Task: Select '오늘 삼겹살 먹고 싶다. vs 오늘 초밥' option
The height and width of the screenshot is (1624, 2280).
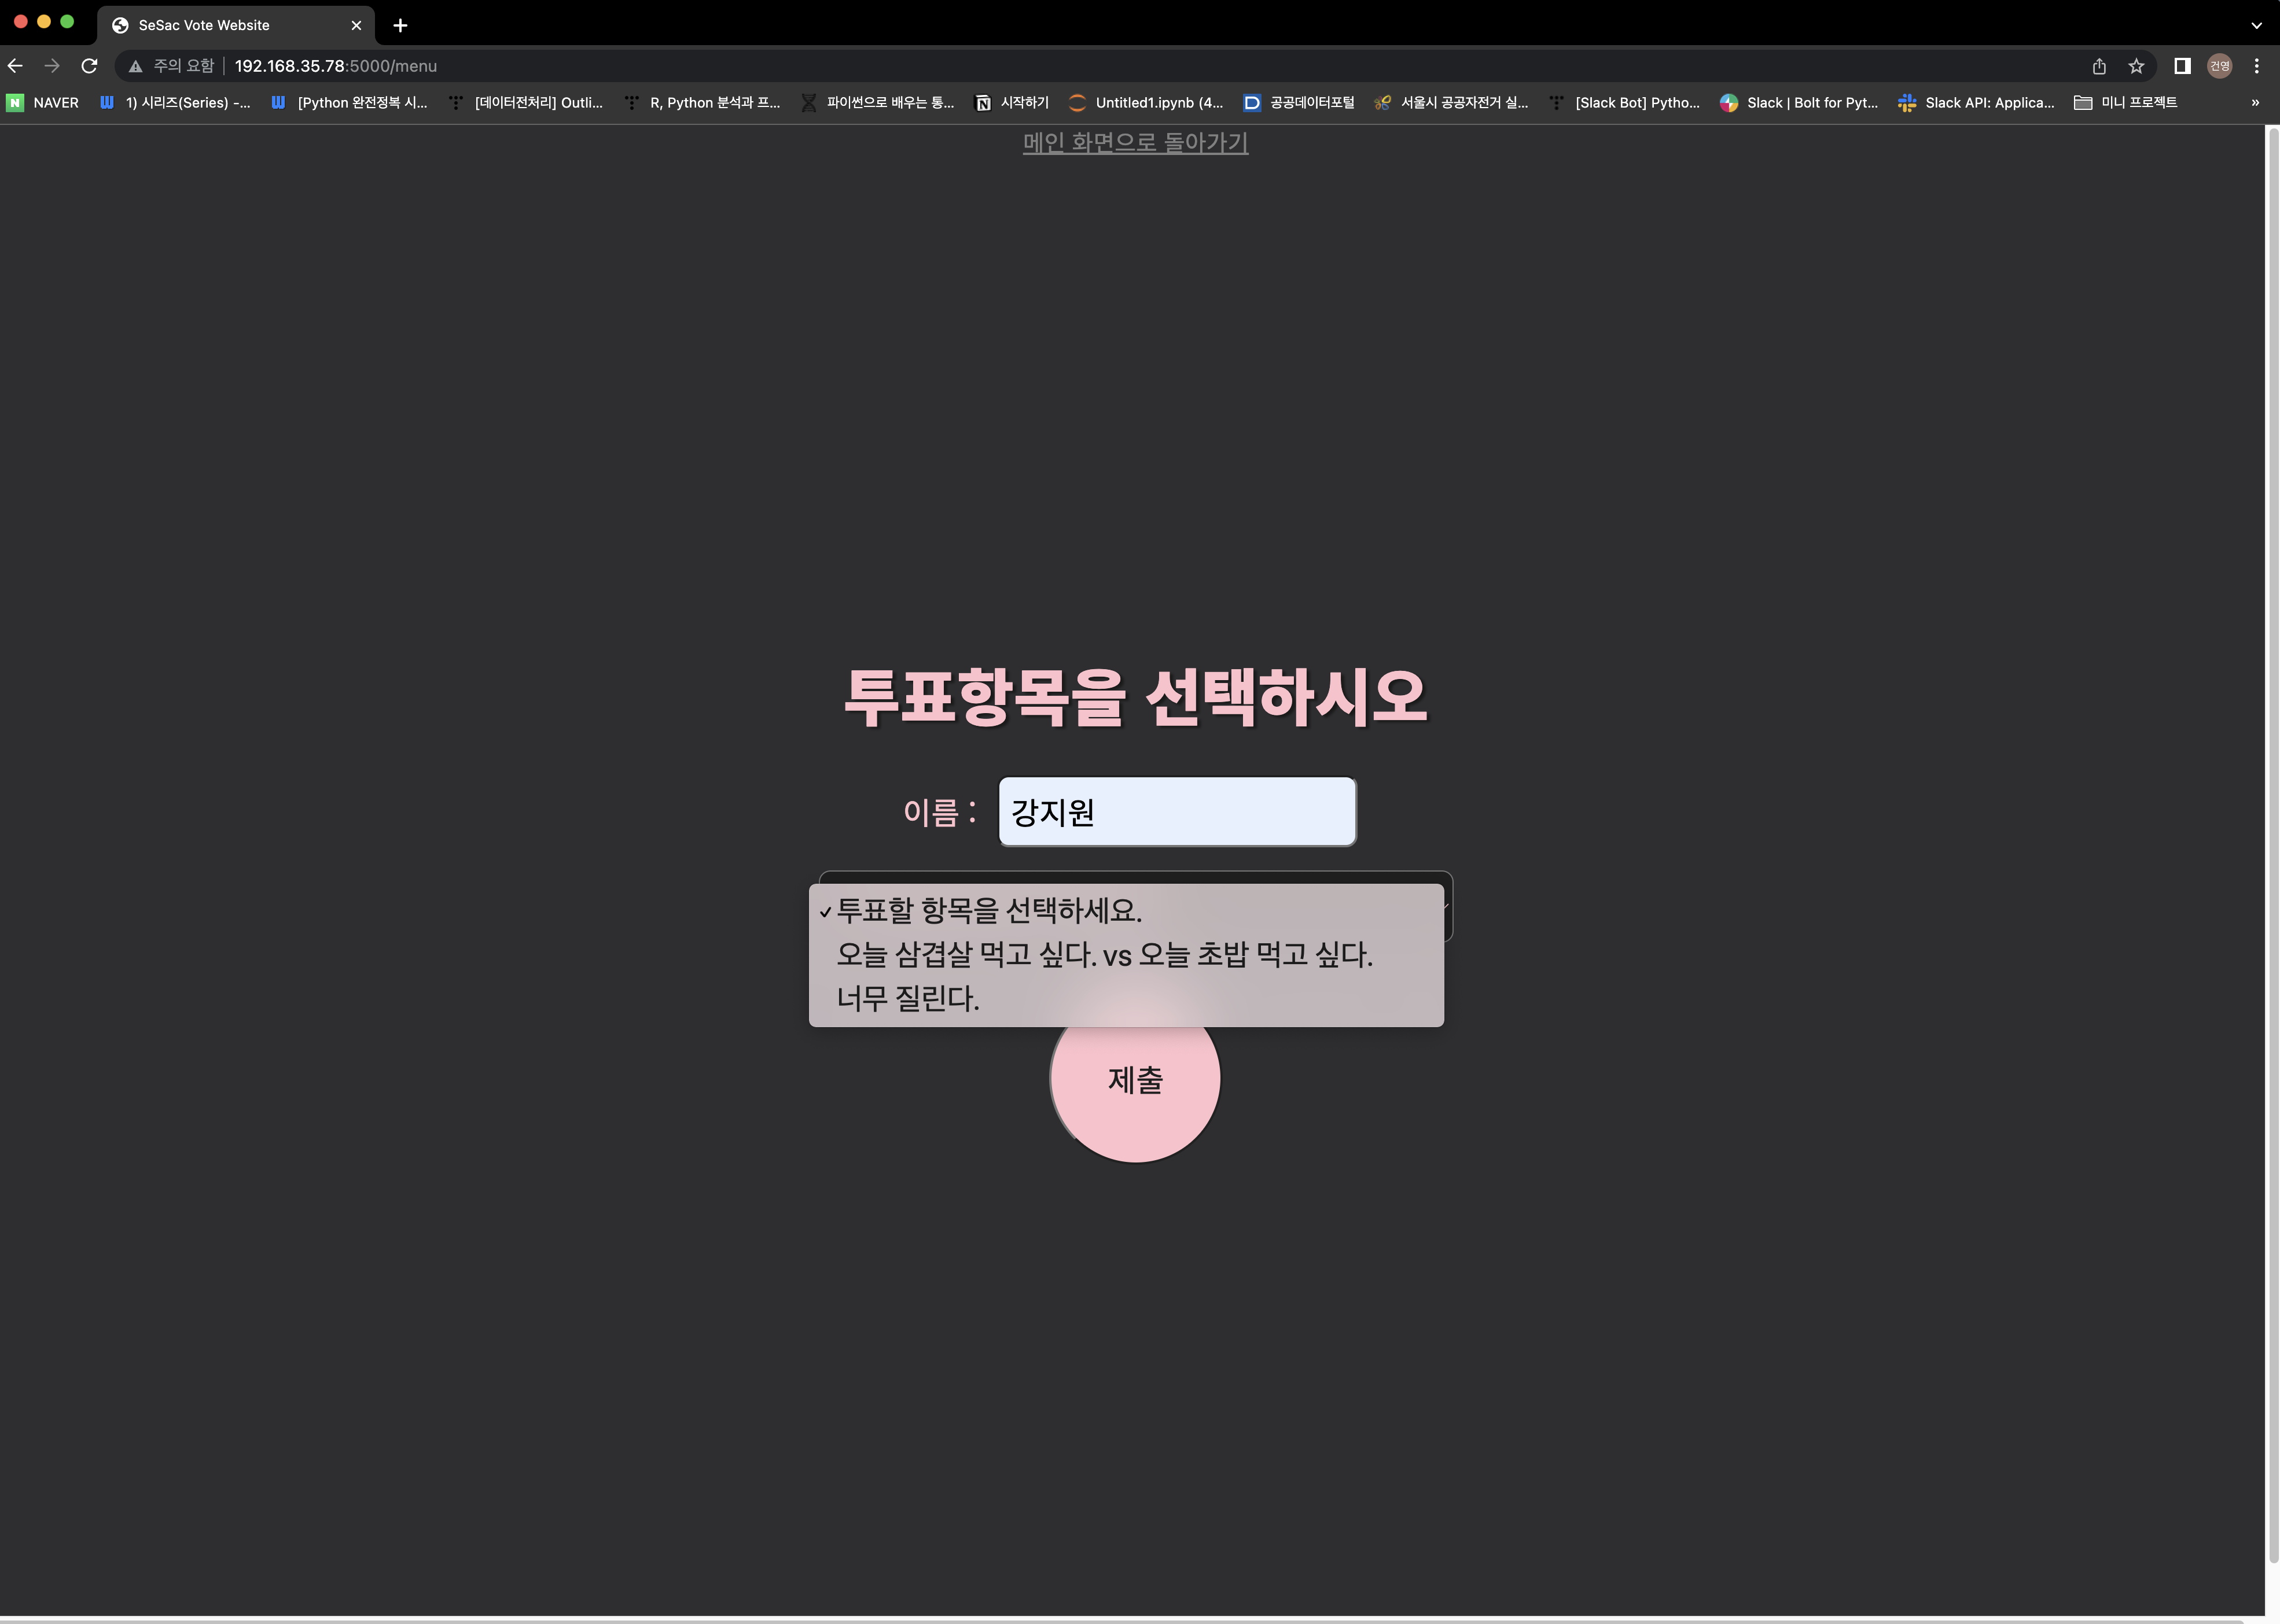Action: click(x=1104, y=955)
